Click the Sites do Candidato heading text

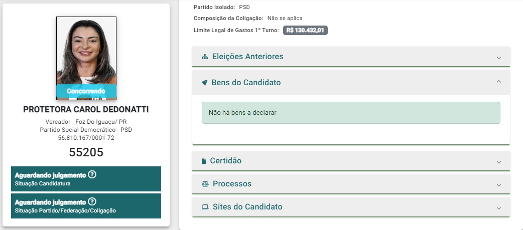(x=247, y=207)
